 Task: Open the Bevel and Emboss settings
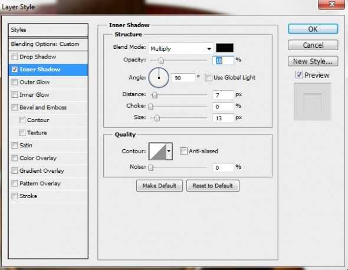(43, 107)
